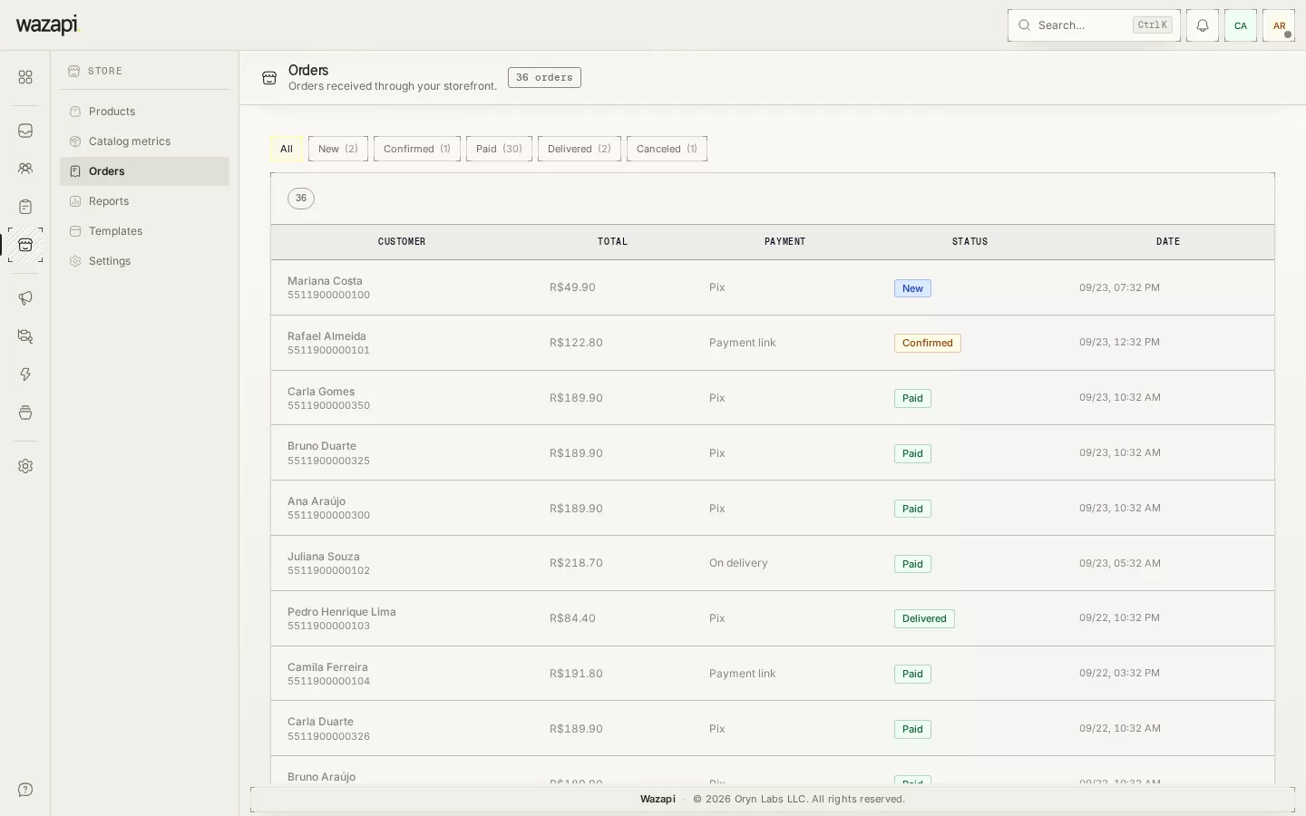Open the layered bot icon in left rail
The height and width of the screenshot is (816, 1306).
coord(25,413)
